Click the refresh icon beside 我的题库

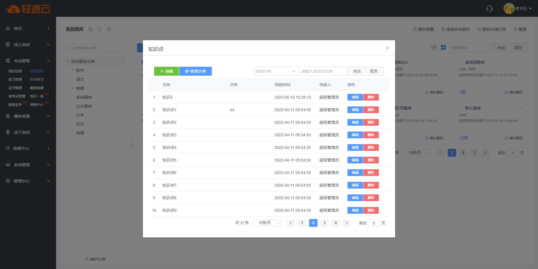99,29
